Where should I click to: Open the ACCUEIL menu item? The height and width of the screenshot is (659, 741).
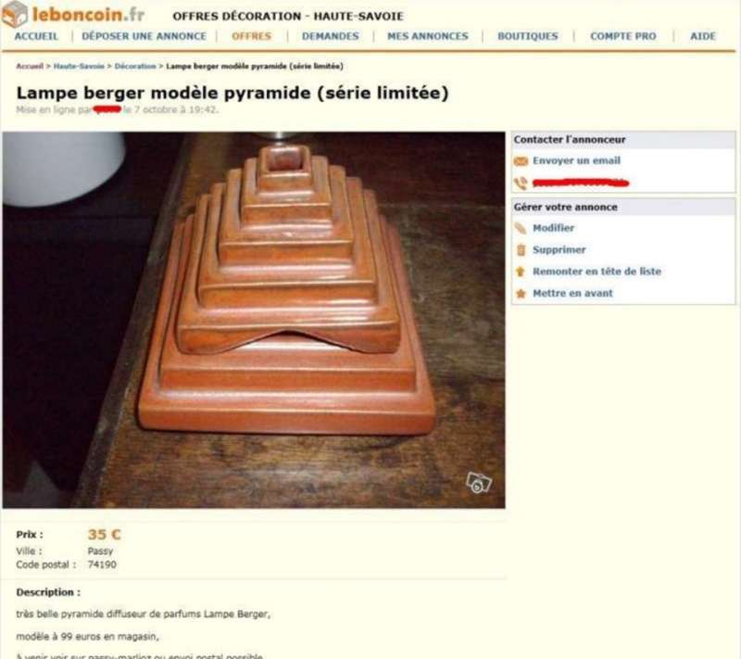[36, 36]
